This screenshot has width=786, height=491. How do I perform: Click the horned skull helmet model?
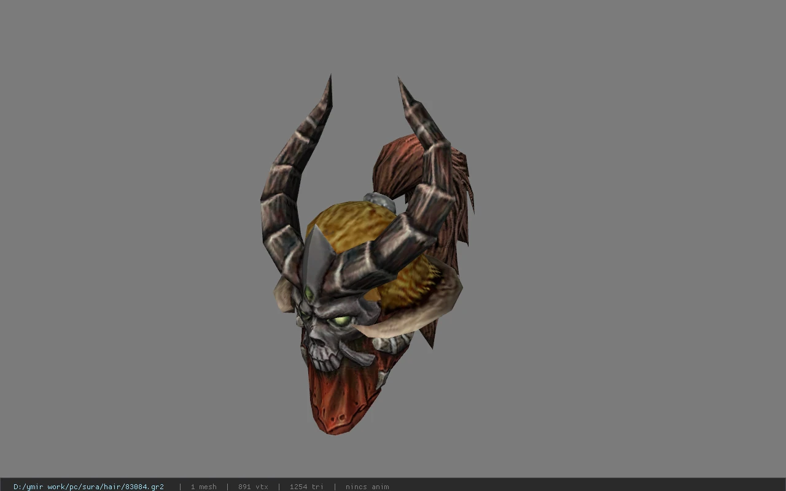point(367,255)
